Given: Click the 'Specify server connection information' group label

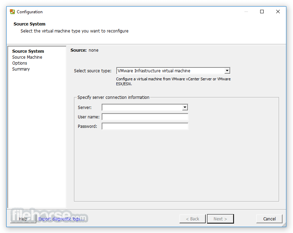Looking at the screenshot, I should 113,97.
